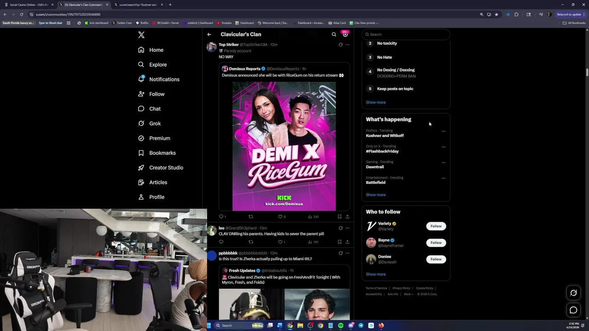This screenshot has width=589, height=331.
Task: Open Spotify from the taskbar
Action: pyautogui.click(x=341, y=325)
